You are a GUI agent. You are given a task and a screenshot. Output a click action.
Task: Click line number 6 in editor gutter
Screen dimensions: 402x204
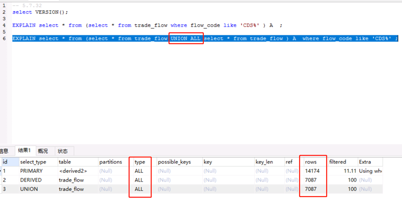(x=4, y=39)
